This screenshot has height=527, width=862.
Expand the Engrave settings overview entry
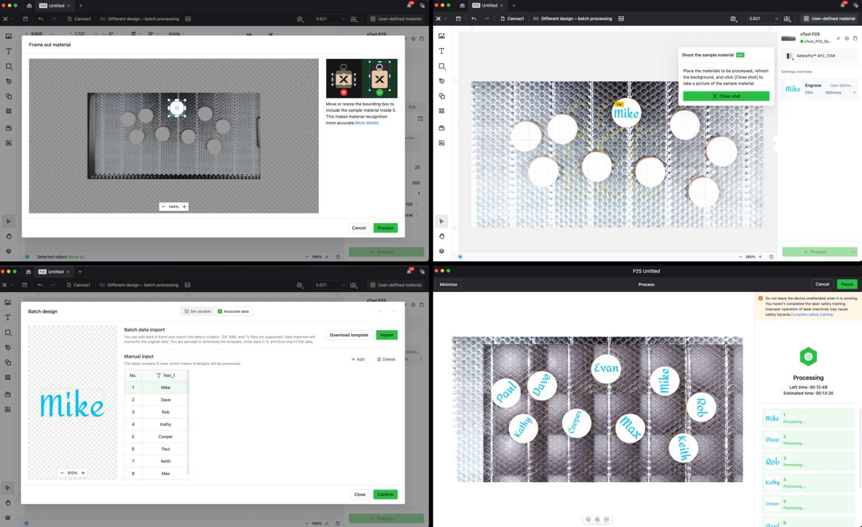coord(819,89)
